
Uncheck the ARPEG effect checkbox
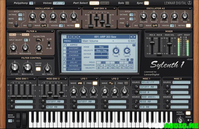(65, 45)
